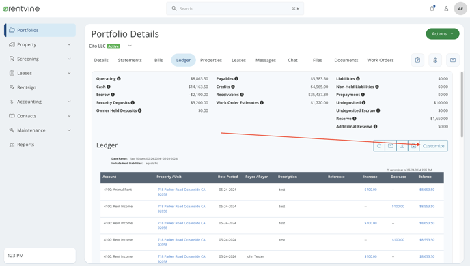
Task: Show info tooltip for Prepayment
Action: 363,95
